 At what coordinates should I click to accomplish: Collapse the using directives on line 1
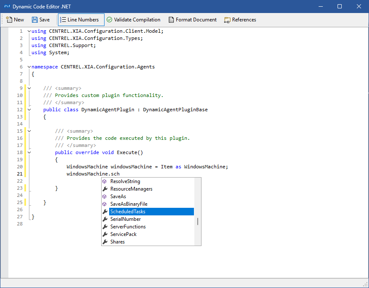tap(29, 31)
